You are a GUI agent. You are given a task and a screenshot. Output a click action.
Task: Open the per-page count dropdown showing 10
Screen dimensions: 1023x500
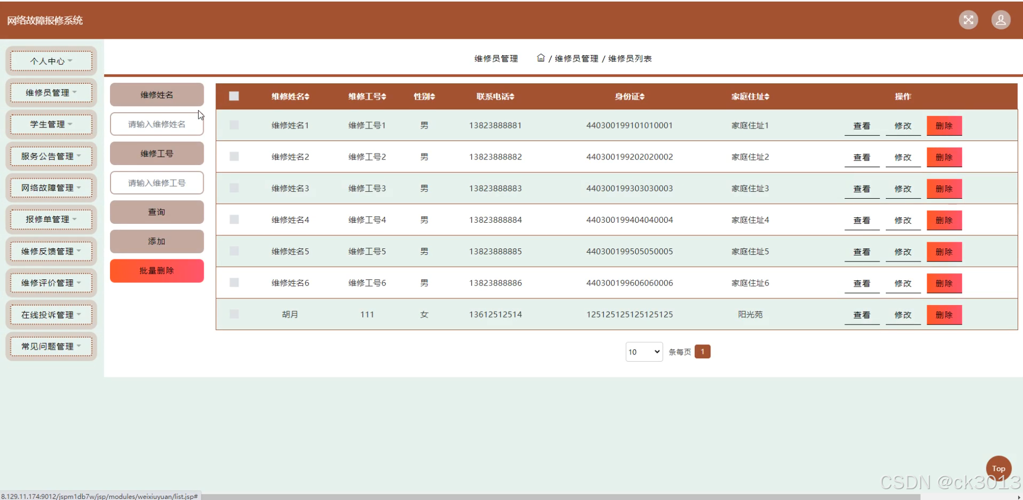[x=644, y=351]
